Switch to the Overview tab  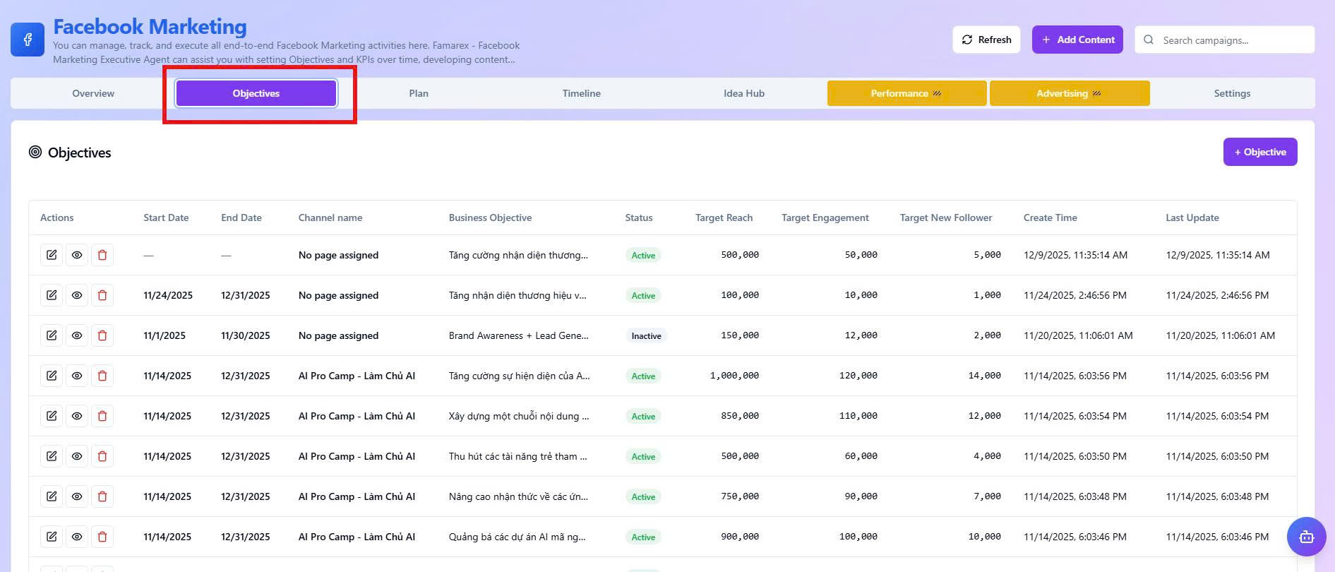coord(93,93)
